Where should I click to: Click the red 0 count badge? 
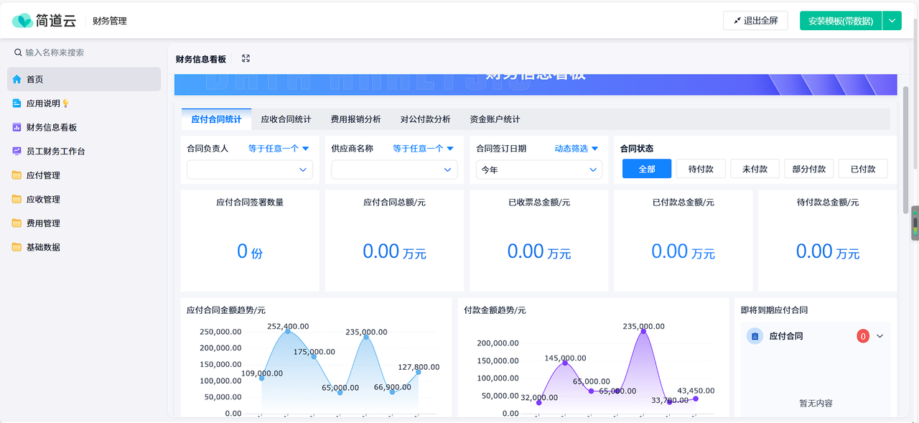click(x=863, y=336)
